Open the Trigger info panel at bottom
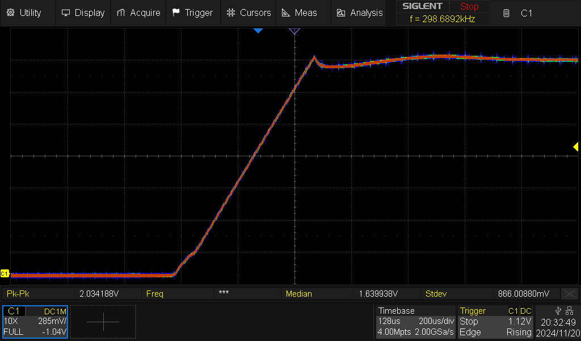The image size is (581, 341). (495, 322)
